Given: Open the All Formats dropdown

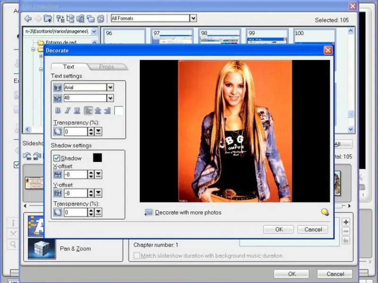Looking at the screenshot, I should coord(193,18).
